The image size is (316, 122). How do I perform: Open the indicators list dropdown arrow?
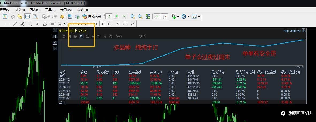tap(178, 17)
